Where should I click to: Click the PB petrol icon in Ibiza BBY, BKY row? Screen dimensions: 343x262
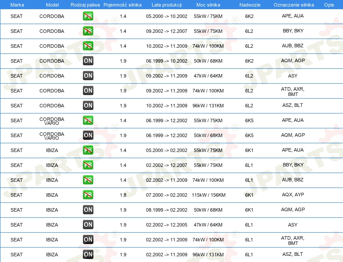point(88,165)
